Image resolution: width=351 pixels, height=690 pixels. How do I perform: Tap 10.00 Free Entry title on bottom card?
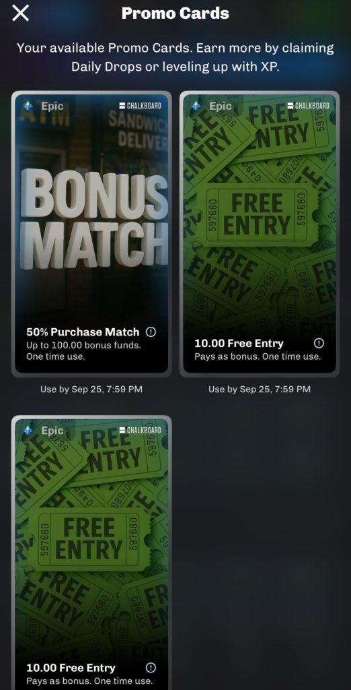(x=71, y=668)
